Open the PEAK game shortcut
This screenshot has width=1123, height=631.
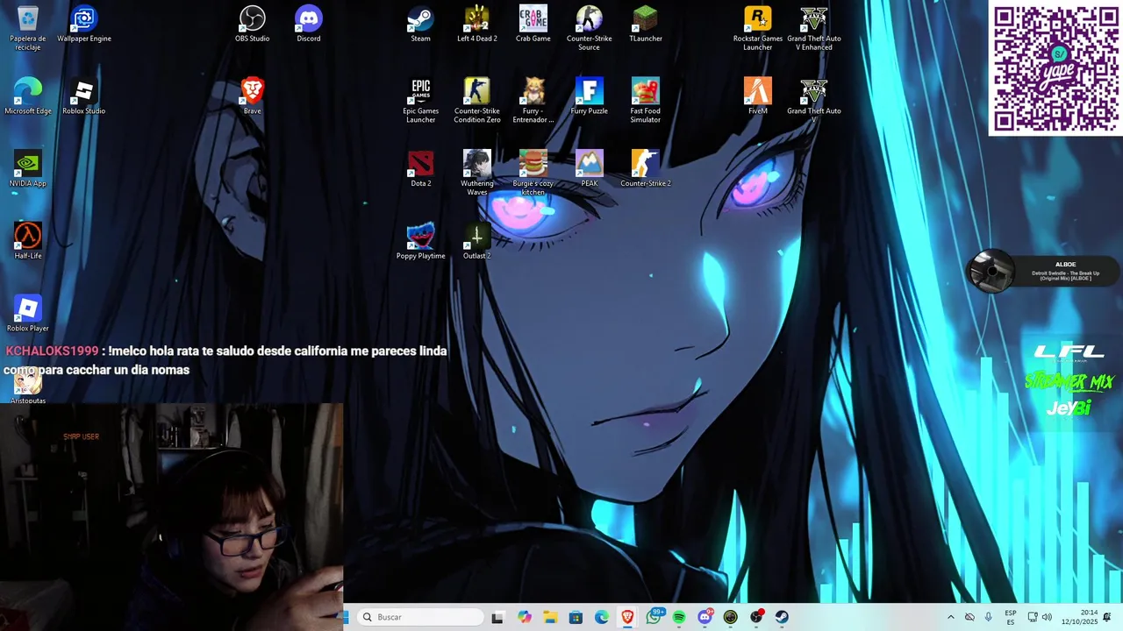(x=590, y=168)
